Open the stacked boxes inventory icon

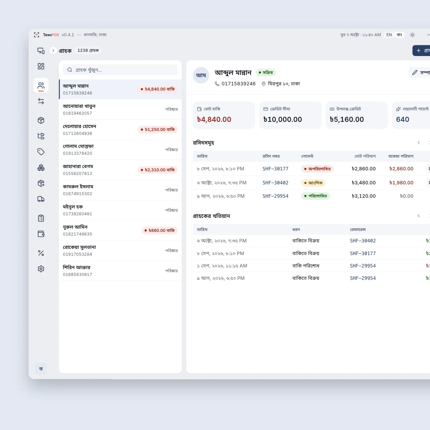click(41, 168)
